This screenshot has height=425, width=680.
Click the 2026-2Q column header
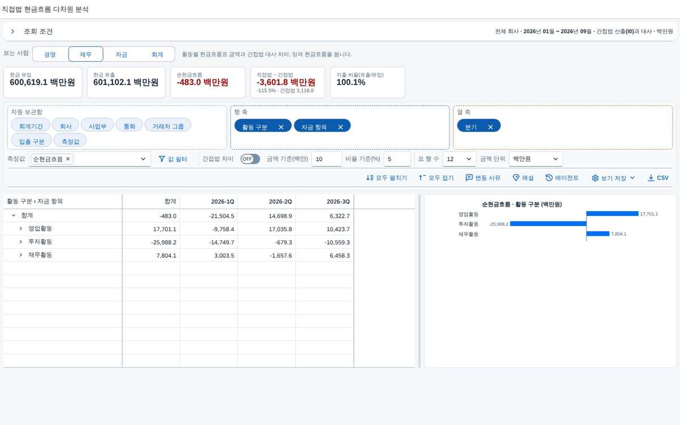(x=267, y=201)
